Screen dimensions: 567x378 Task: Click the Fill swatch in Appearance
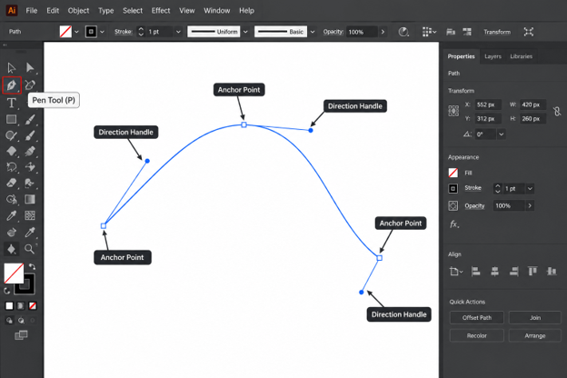(x=453, y=173)
